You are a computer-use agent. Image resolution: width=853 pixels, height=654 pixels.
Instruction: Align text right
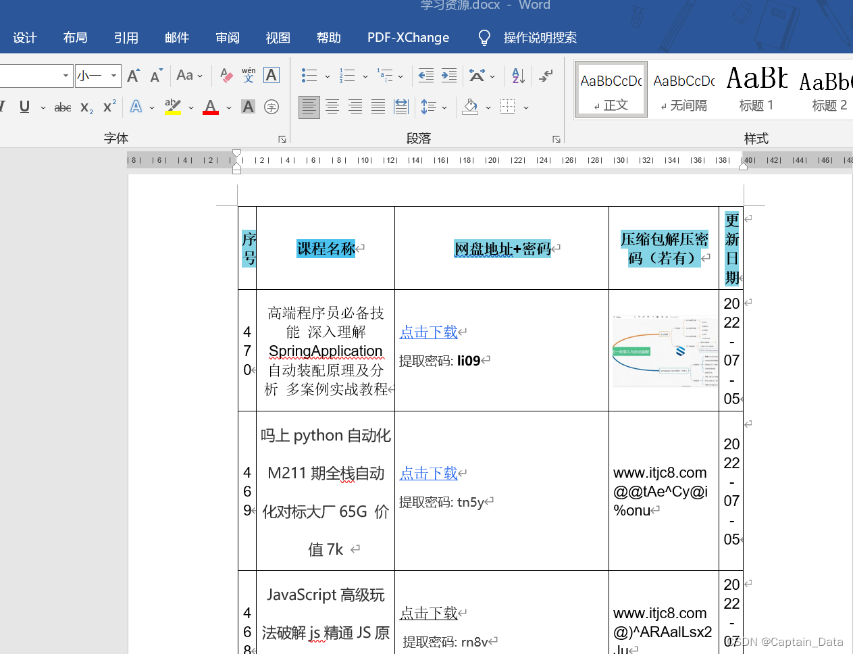[355, 107]
